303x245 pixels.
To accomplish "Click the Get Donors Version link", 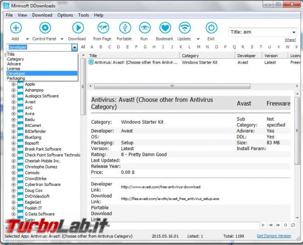I will click(274, 236).
